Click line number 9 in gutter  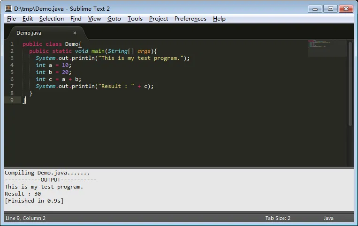point(12,100)
